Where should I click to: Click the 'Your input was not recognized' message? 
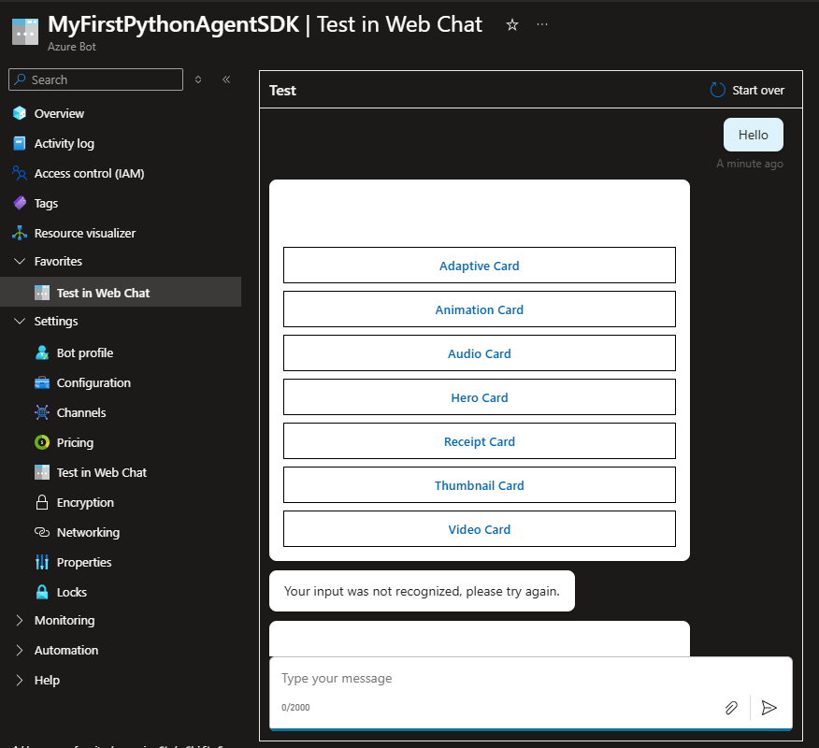[x=422, y=591]
